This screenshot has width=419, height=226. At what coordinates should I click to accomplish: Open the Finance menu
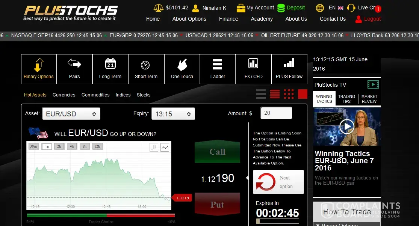click(x=228, y=19)
